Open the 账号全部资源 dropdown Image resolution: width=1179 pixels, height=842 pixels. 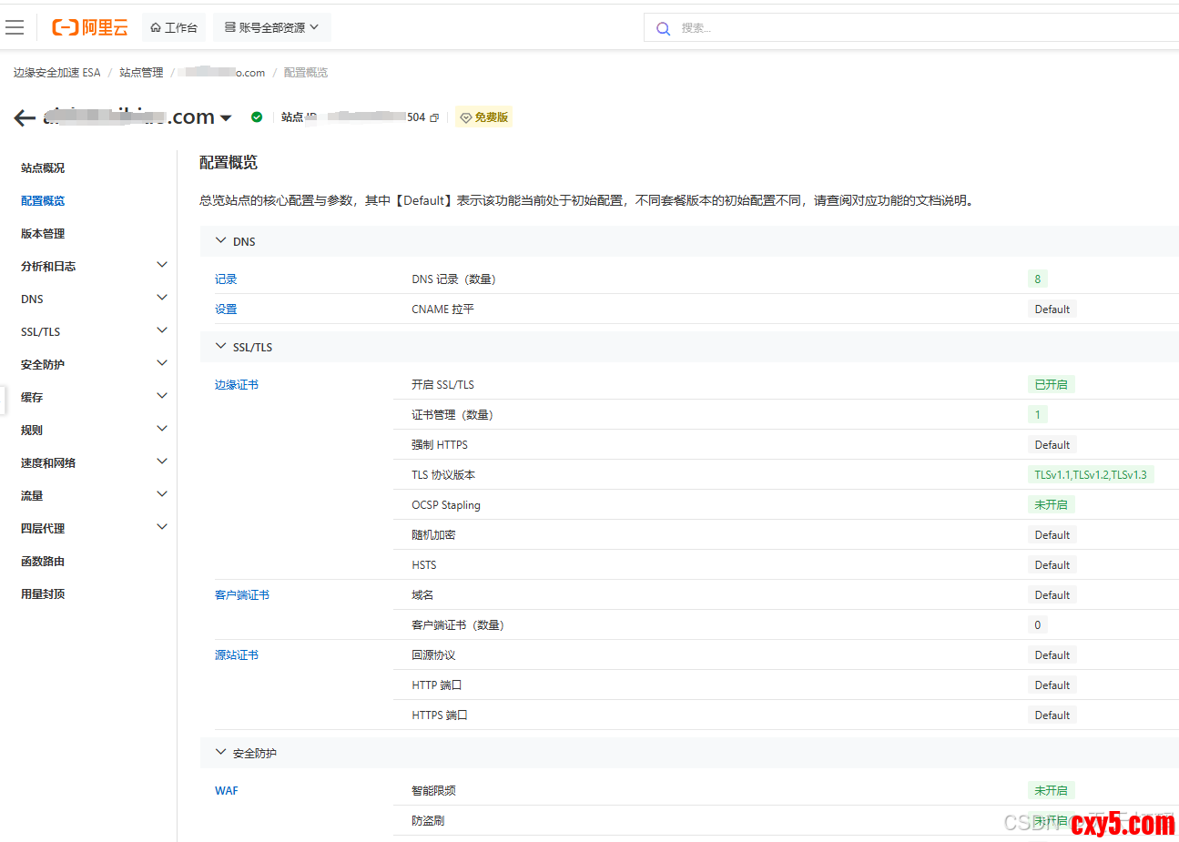click(x=271, y=27)
